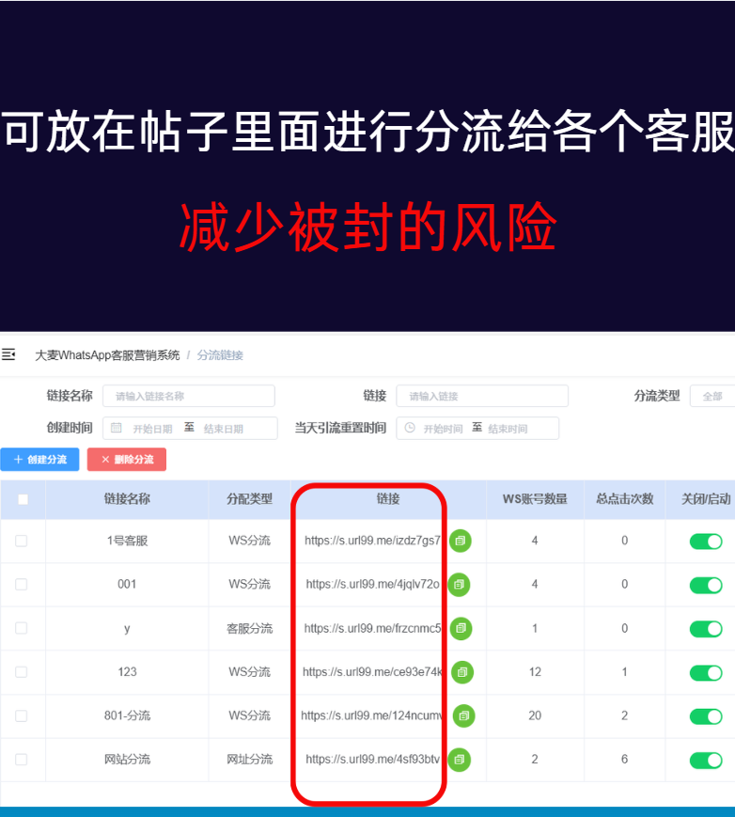Disable the 801-分流 switch

click(x=706, y=716)
